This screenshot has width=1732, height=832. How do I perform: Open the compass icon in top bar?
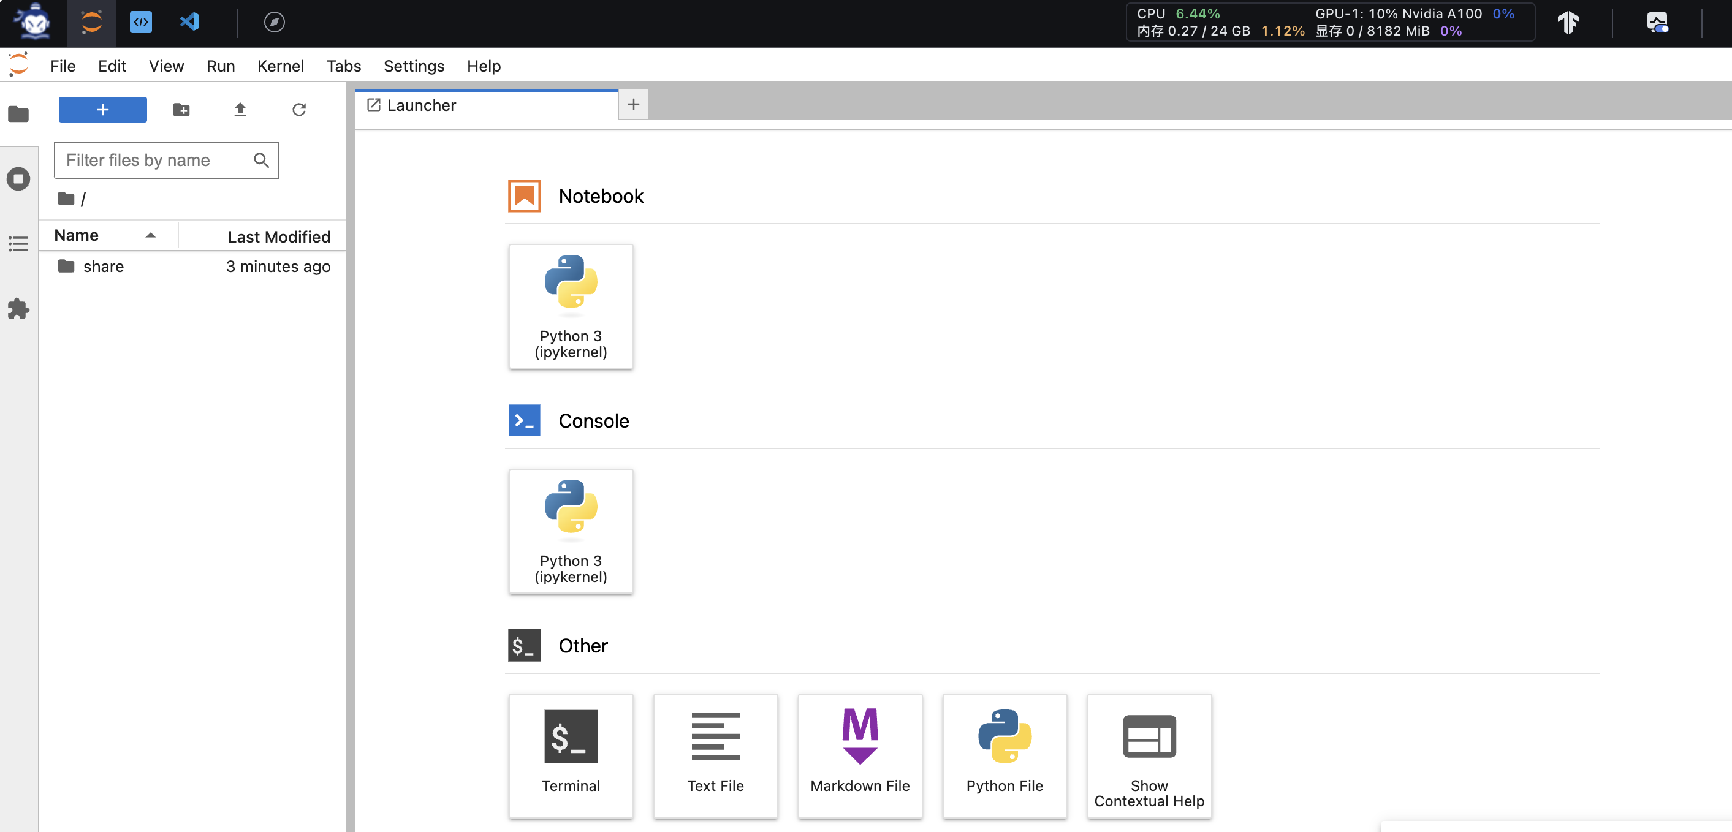(275, 22)
